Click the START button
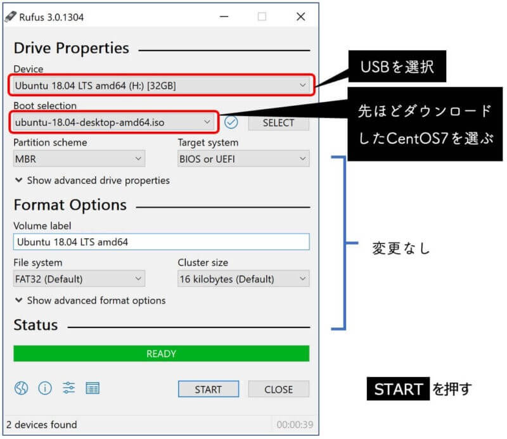 pos(209,389)
